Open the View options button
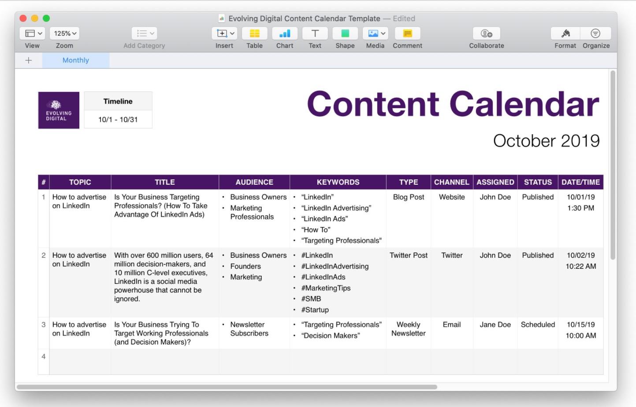Image resolution: width=636 pixels, height=407 pixels. pos(32,33)
